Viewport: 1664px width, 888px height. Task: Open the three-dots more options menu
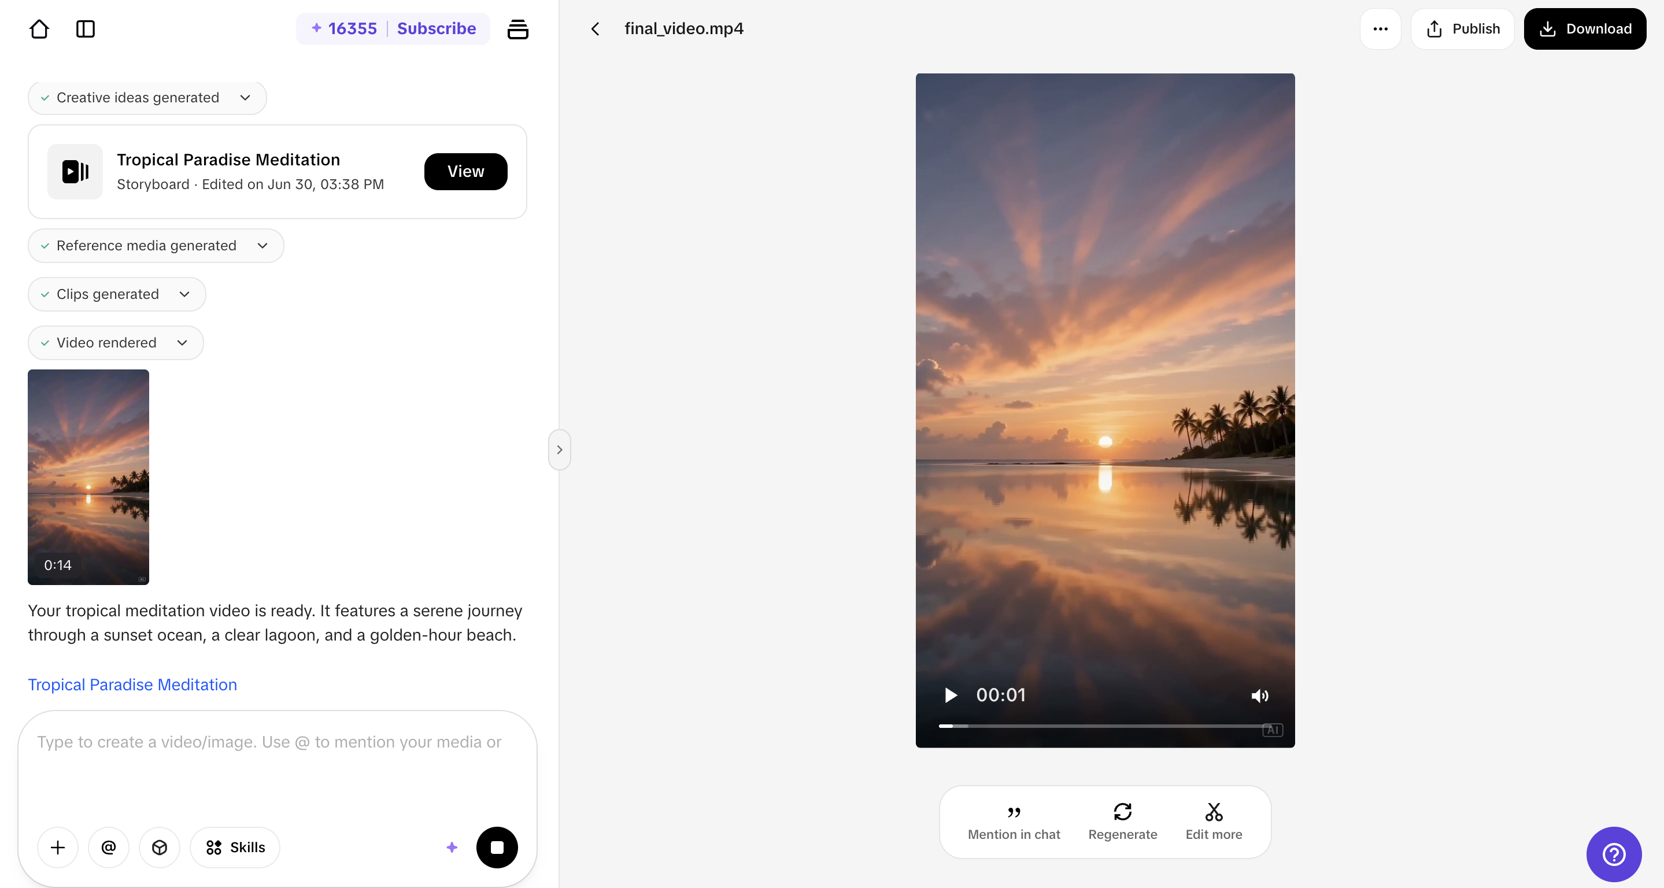1380,28
